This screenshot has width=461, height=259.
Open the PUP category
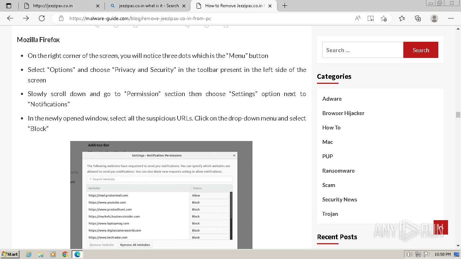327,156
